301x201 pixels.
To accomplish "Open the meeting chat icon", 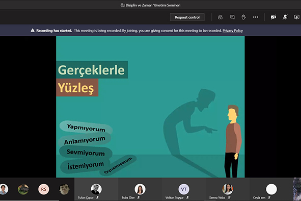I will (x=232, y=17).
